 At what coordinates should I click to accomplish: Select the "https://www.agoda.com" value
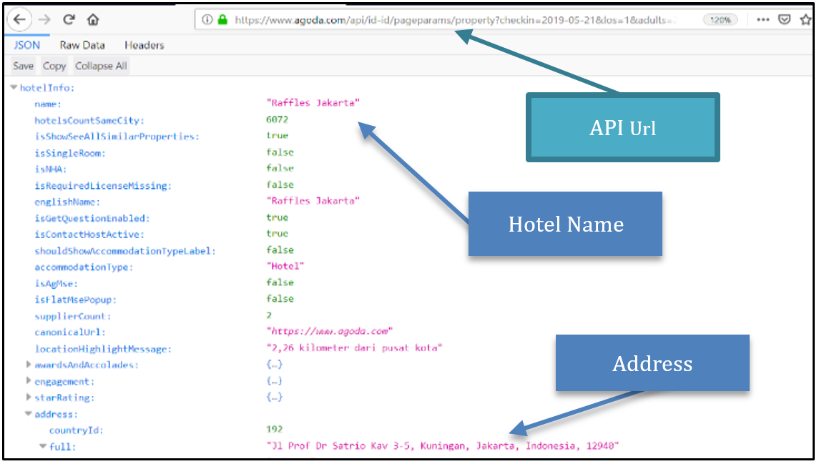click(329, 332)
